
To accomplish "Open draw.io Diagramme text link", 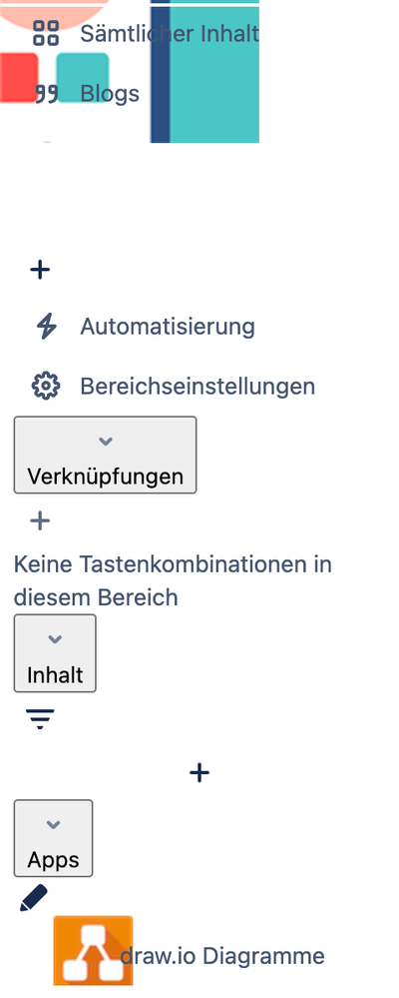I will [x=222, y=955].
